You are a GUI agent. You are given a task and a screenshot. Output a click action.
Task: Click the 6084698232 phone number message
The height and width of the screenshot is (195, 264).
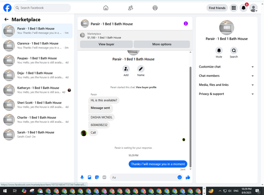(99, 125)
